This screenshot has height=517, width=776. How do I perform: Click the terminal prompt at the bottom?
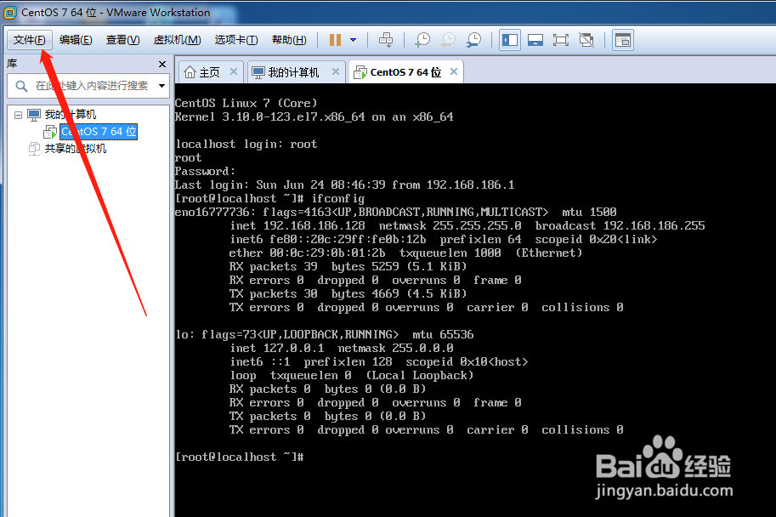click(240, 457)
